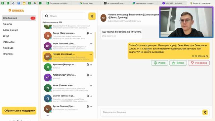Switch to the Google Meet browser tab
Image resolution: width=215 pixels, height=121 pixels.
coord(86,3)
